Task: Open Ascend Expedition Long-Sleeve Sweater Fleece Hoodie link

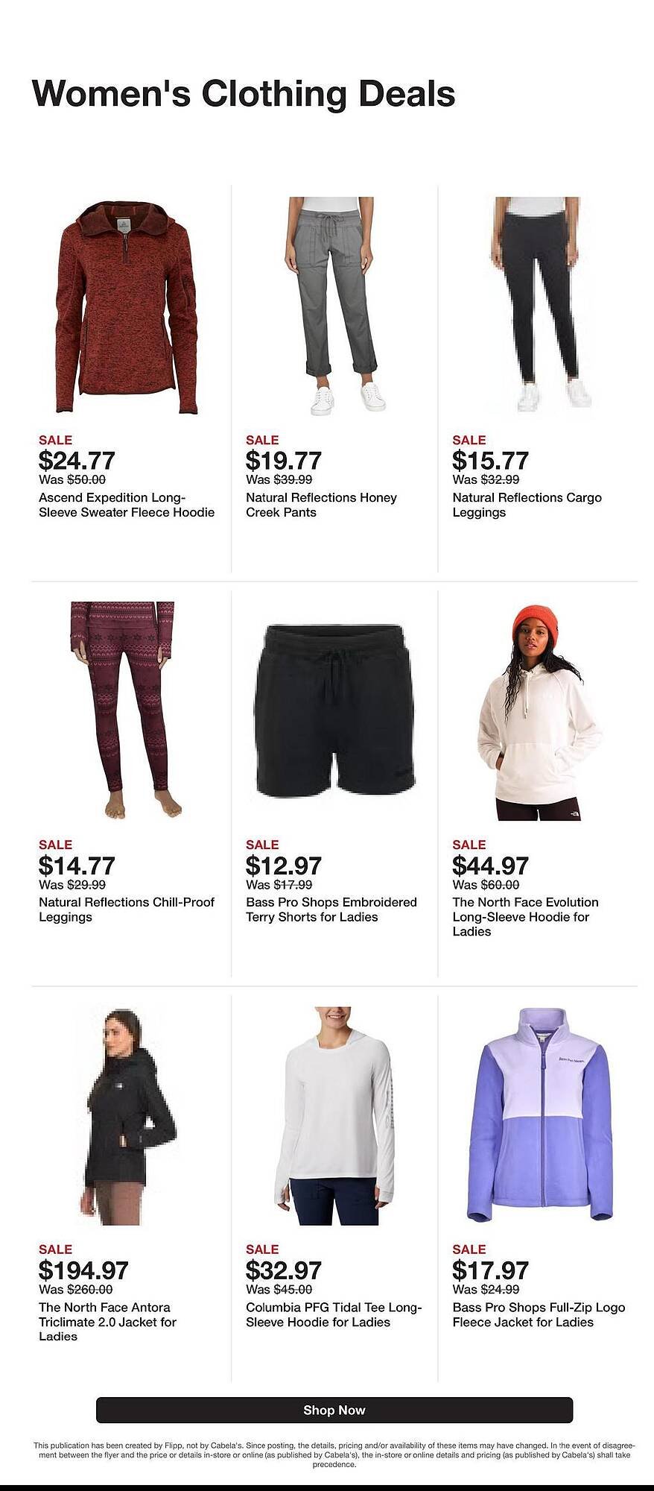Action: (127, 505)
